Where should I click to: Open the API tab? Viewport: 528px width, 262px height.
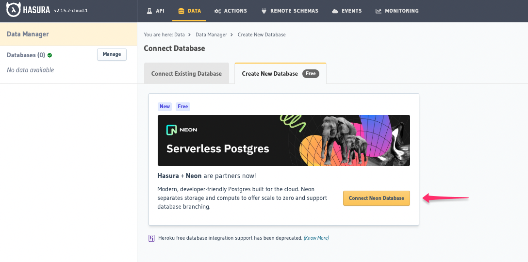[x=156, y=11]
